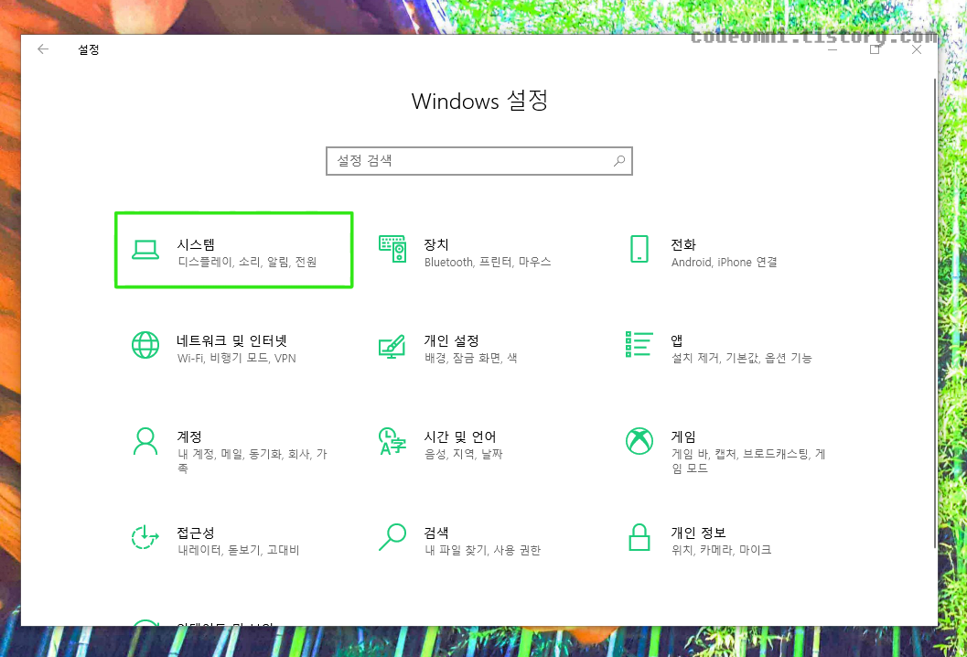Open the 개인 설정 paintbrush icon

[x=392, y=346]
